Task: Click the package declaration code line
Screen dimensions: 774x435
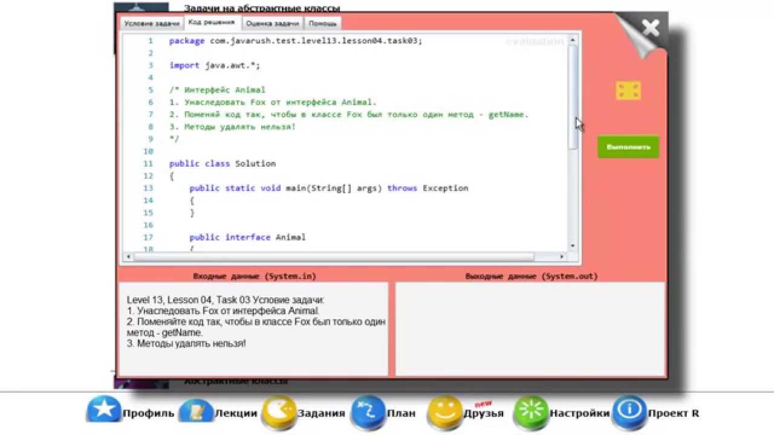Action: coord(296,41)
